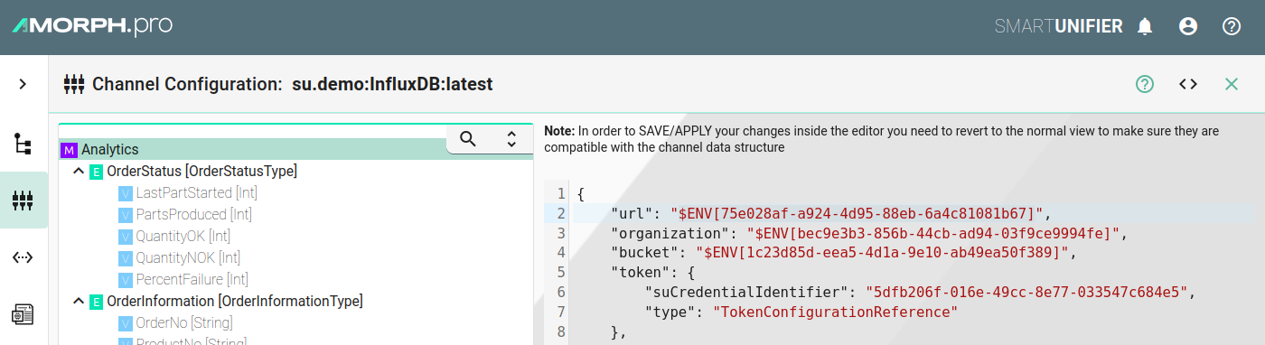Click the url ENV value in editor
Image resolution: width=1265 pixels, height=345 pixels.
[x=857, y=214]
